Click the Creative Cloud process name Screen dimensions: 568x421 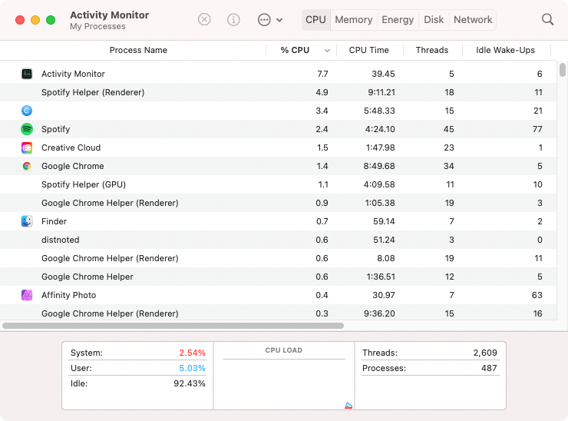[x=71, y=148]
